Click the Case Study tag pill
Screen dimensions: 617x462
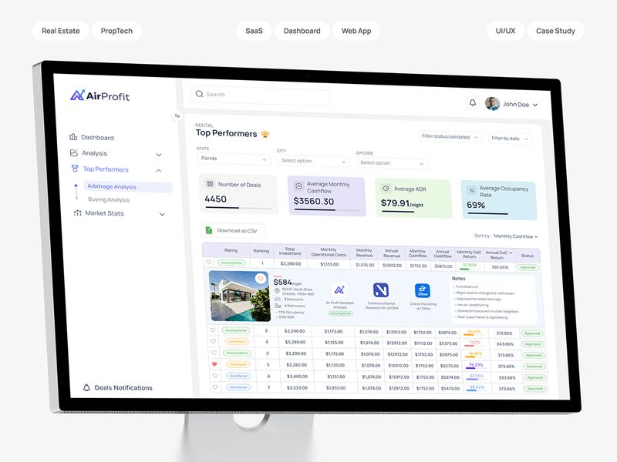(x=555, y=31)
